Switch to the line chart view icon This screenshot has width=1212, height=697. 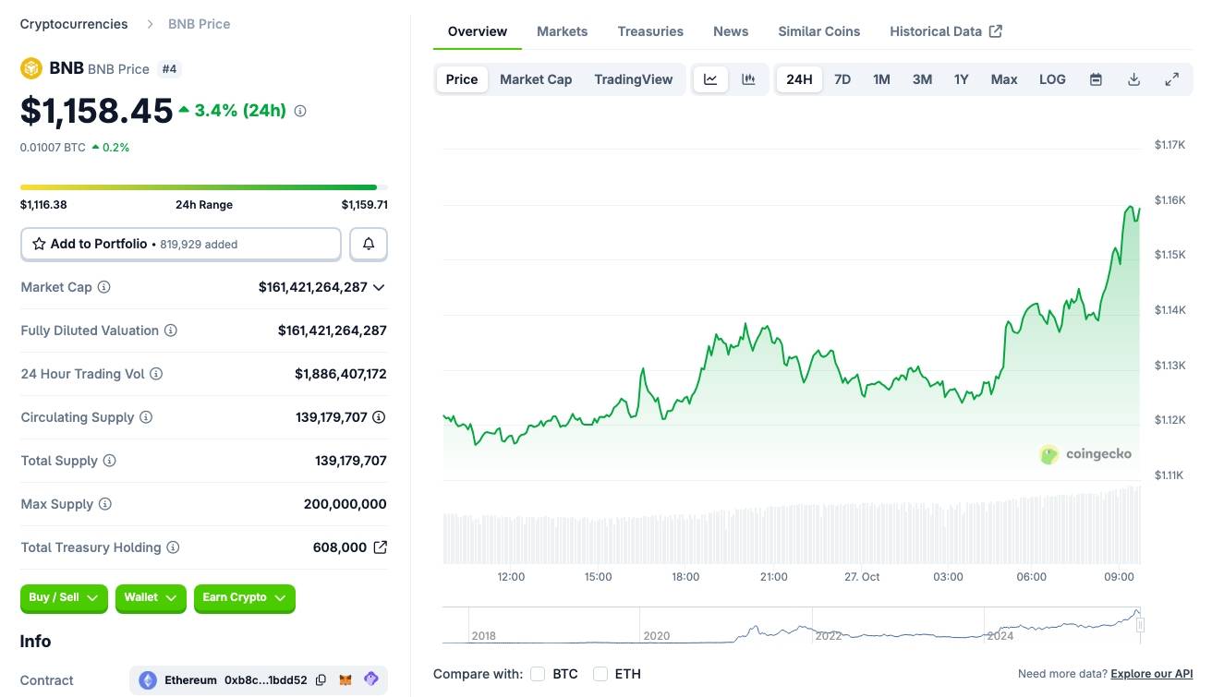pyautogui.click(x=710, y=79)
